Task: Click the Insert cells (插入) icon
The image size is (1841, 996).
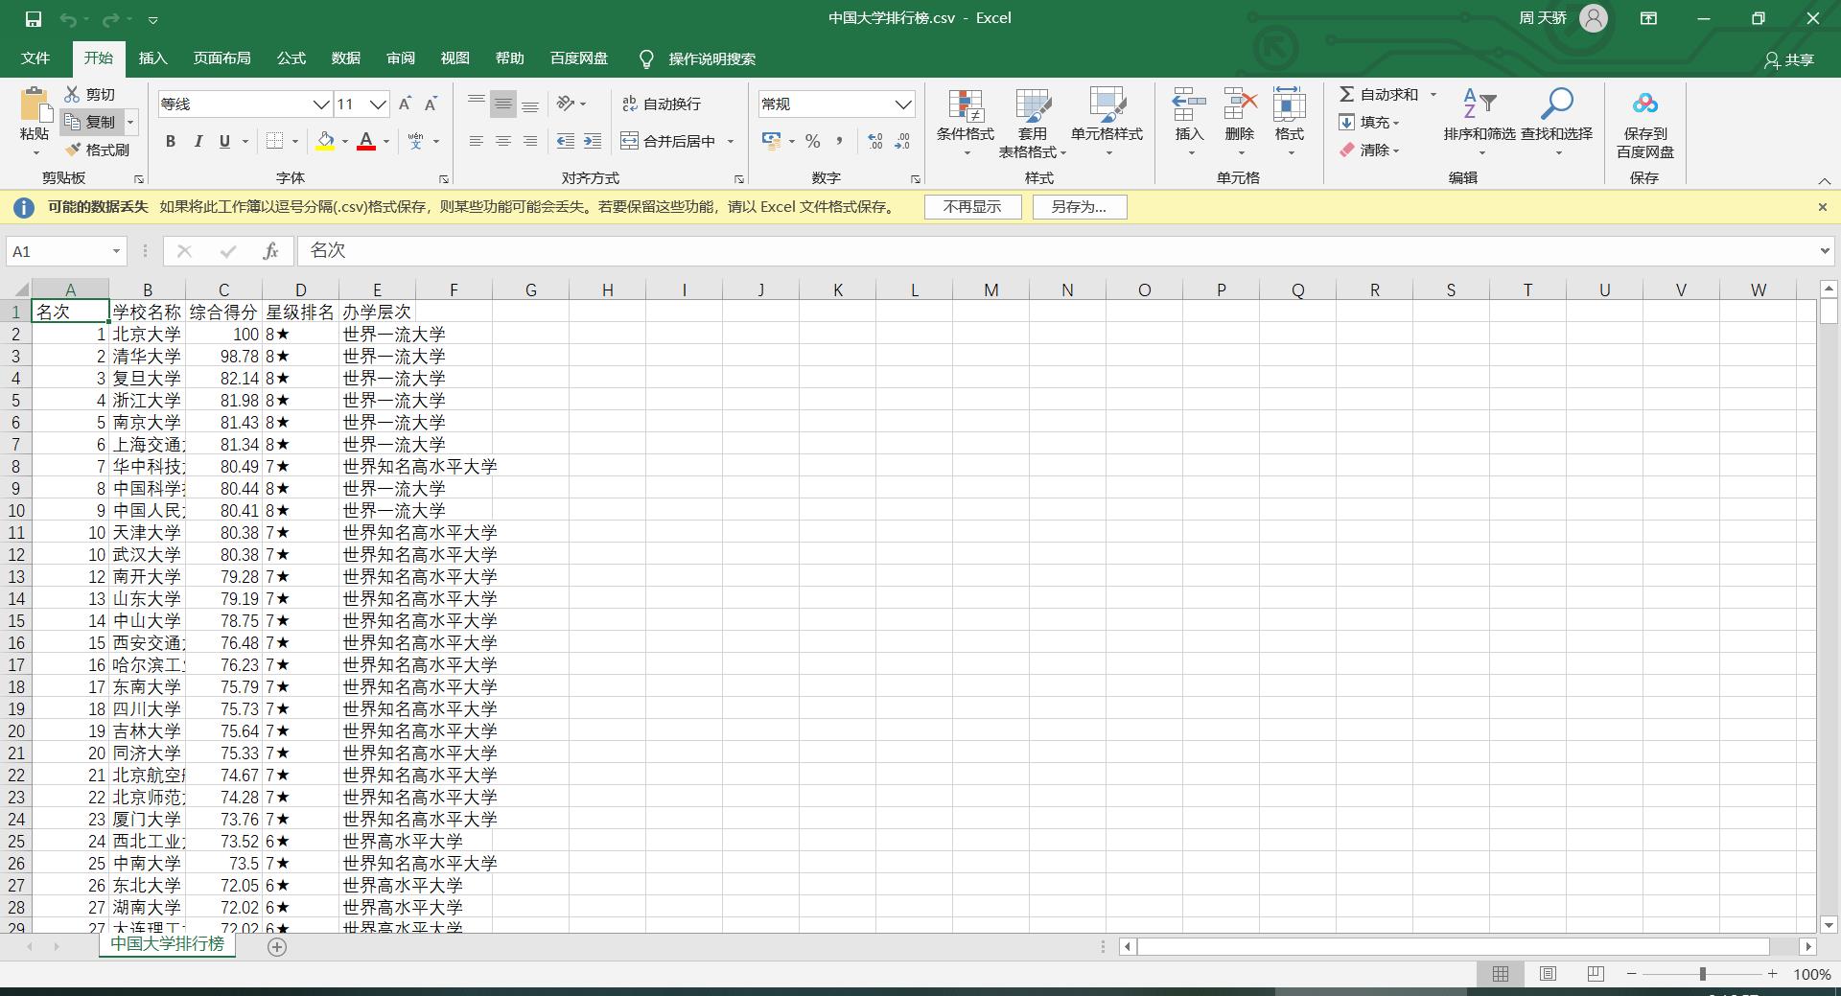Action: tap(1189, 104)
